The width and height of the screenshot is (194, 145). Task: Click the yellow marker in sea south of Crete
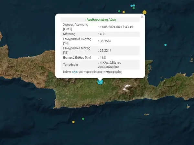point(73,122)
